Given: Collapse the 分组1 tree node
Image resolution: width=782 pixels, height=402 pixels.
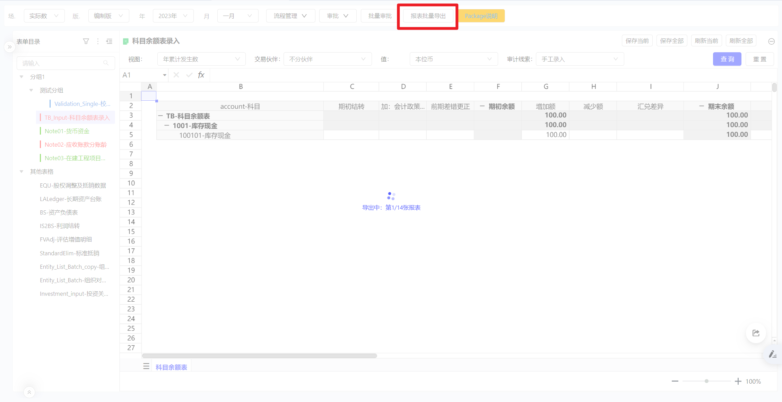Looking at the screenshot, I should tap(21, 77).
